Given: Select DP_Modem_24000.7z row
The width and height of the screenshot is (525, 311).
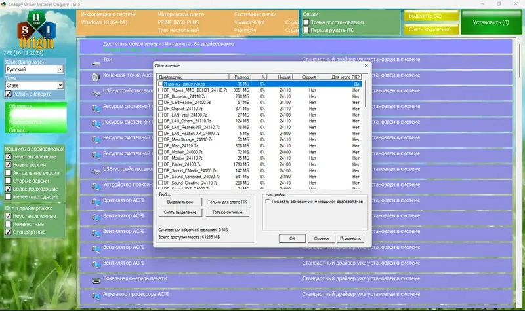Looking at the screenshot, I should click(x=259, y=152).
